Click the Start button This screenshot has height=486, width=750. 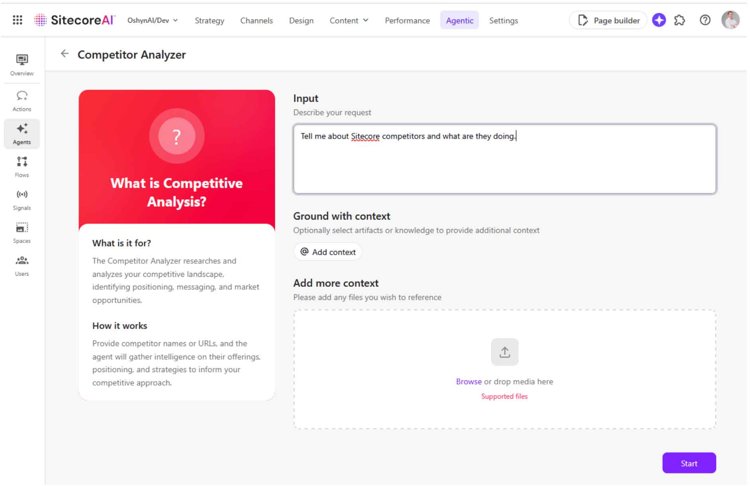coord(689,463)
